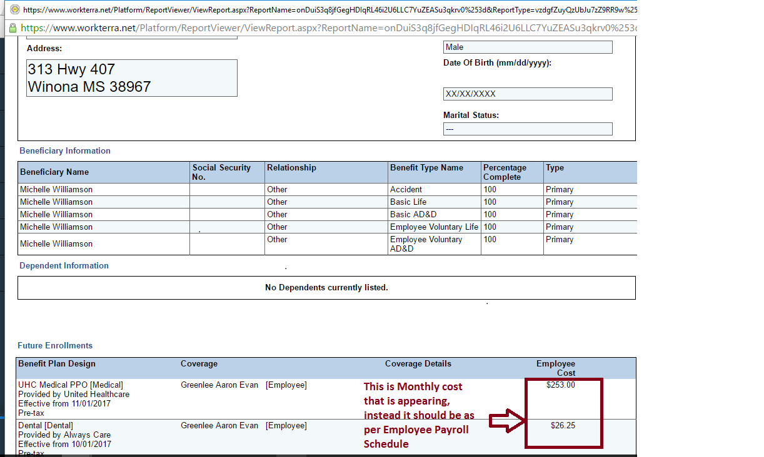This screenshot has width=764, height=457.
Task: Click the browser favicon in the title bar
Action: point(14,10)
